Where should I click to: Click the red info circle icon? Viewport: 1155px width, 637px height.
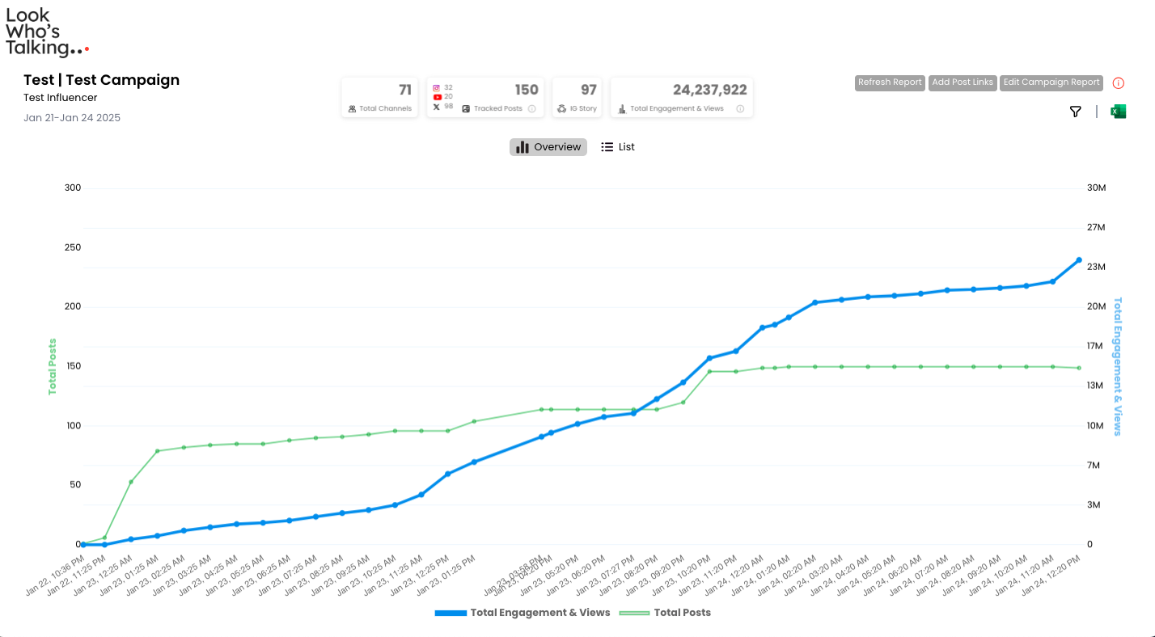point(1119,83)
